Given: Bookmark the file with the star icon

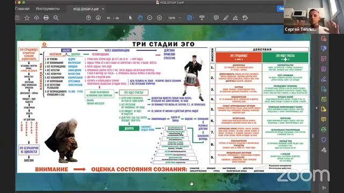Looking at the screenshot, I should click(x=27, y=18).
